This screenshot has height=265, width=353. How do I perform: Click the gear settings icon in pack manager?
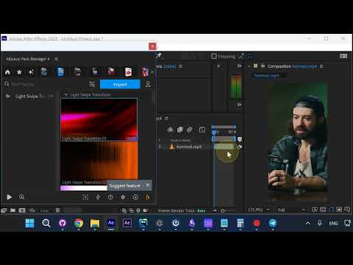click(123, 197)
